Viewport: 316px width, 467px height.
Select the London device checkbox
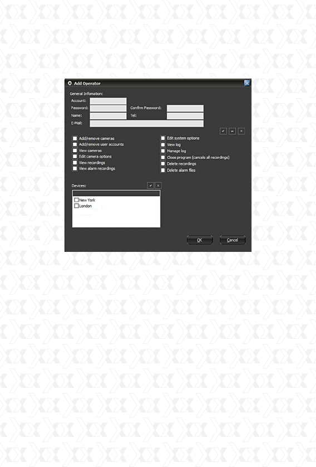tap(76, 206)
